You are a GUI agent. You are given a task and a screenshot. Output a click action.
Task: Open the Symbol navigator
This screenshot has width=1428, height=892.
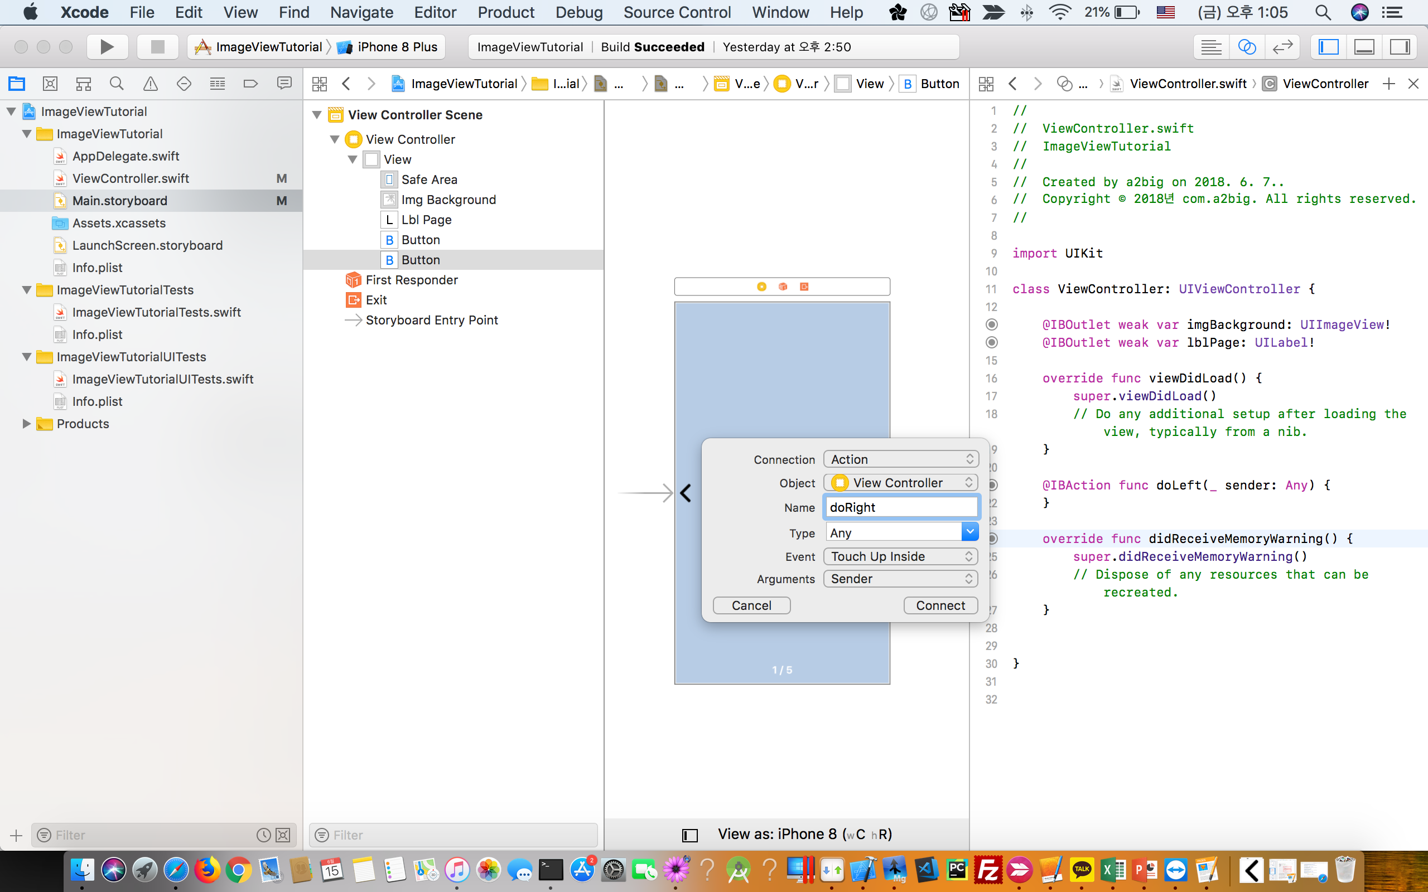coord(83,84)
